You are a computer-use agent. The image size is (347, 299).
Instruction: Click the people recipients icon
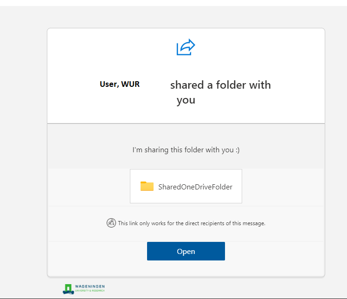pos(111,223)
